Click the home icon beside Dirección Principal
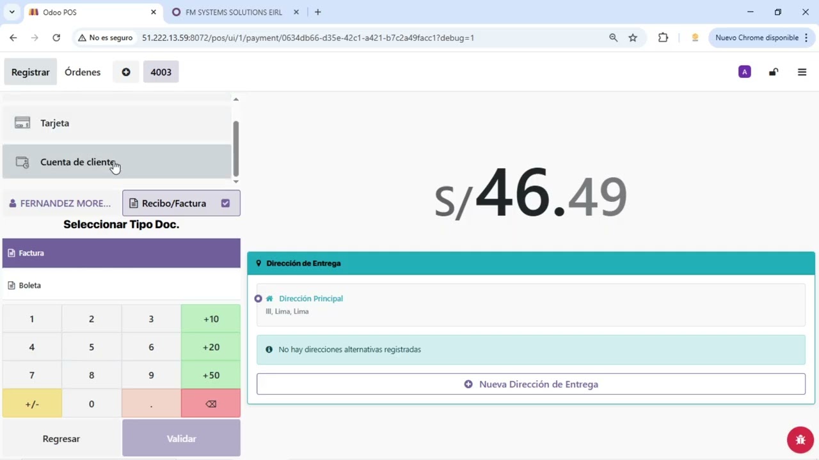The image size is (819, 460). (269, 298)
